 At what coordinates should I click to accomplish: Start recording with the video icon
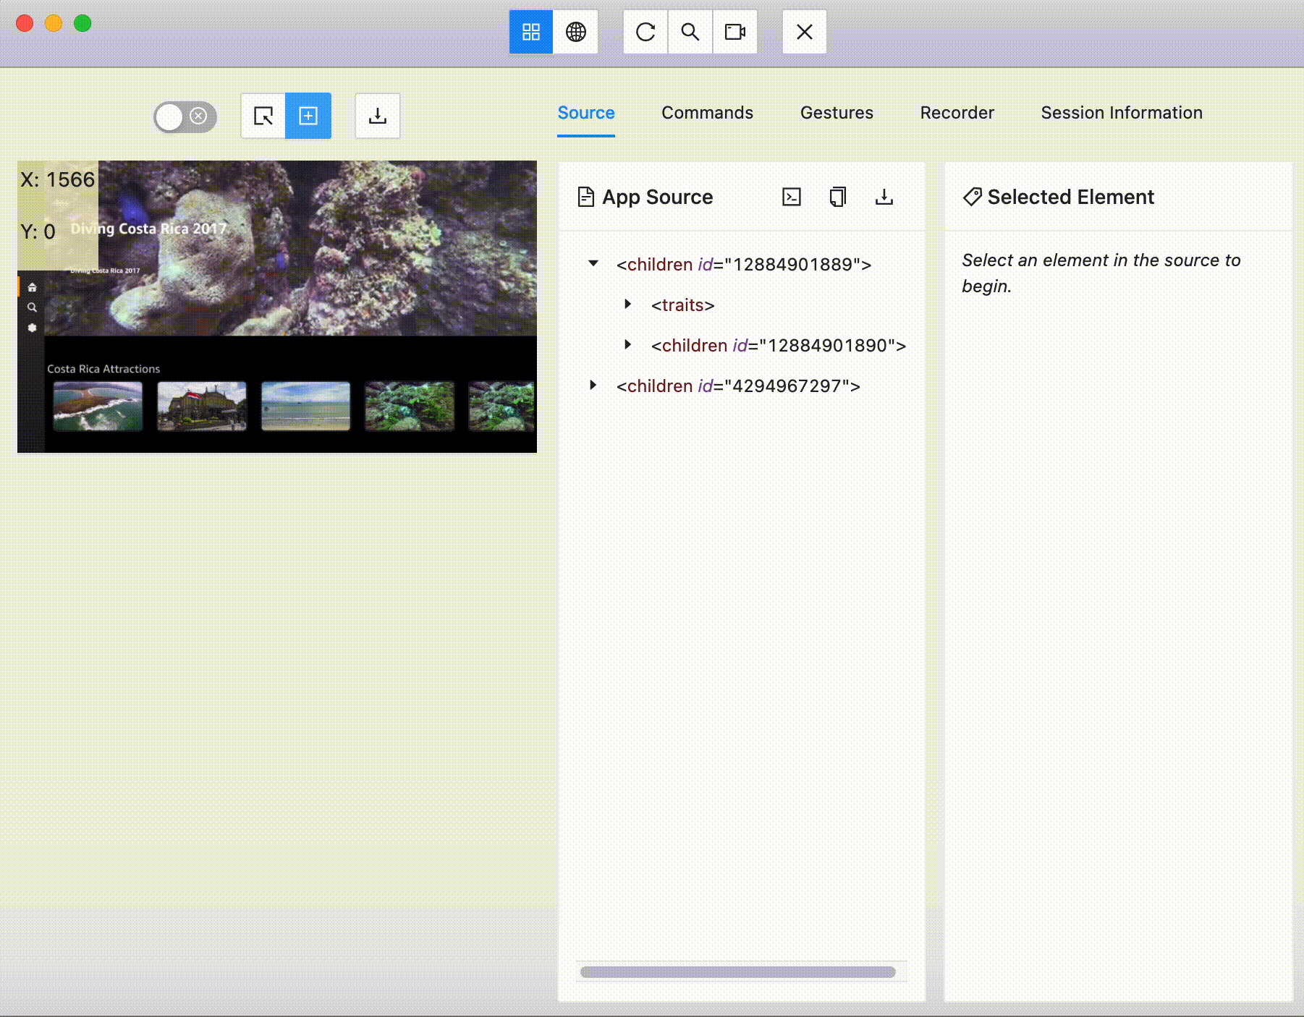point(735,32)
